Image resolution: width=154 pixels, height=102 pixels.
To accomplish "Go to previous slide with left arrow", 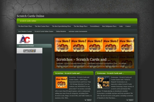I will 57,44.
